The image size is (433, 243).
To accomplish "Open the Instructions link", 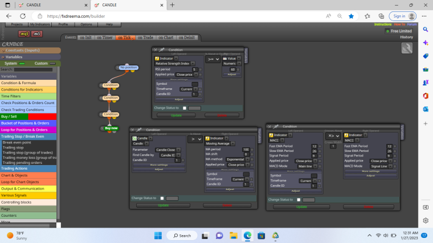I will click(x=383, y=24).
